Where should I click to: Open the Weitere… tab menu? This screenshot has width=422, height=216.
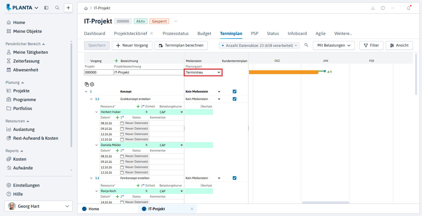(343, 34)
